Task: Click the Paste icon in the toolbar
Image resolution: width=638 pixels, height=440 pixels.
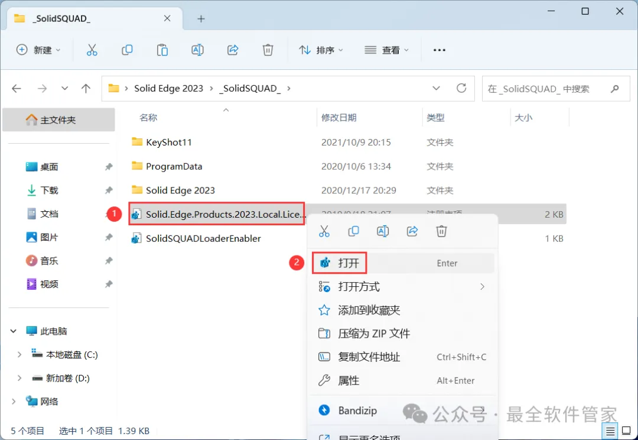Action: [x=162, y=50]
